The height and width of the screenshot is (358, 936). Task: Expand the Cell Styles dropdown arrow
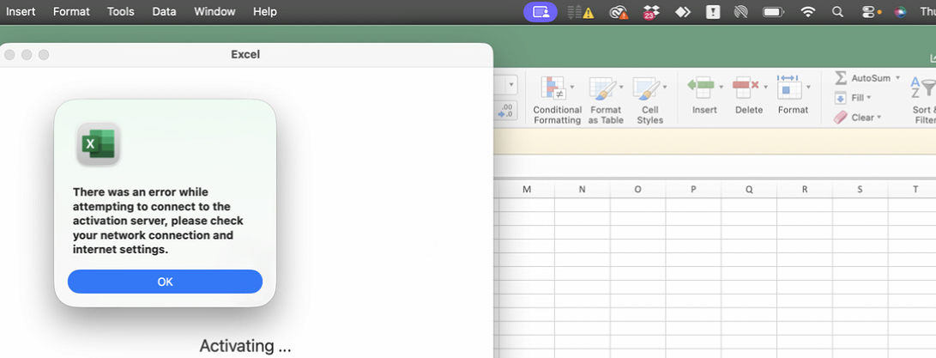coord(664,88)
